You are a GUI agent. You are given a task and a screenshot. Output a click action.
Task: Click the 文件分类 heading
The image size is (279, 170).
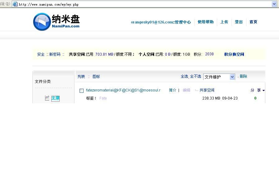click(x=43, y=82)
